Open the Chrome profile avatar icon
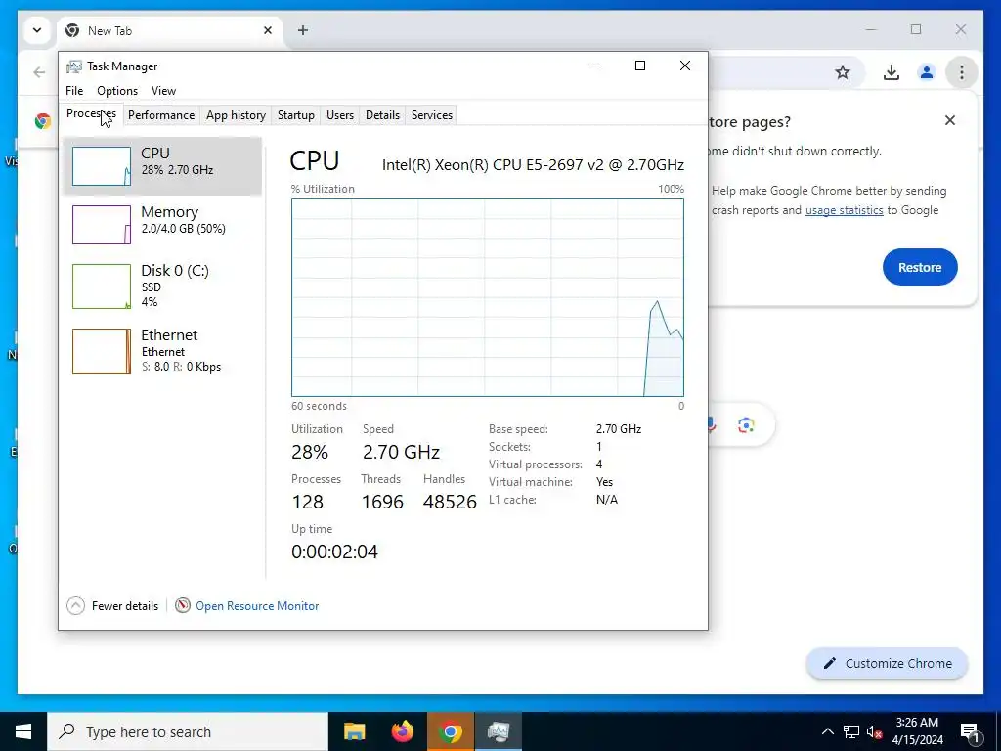Viewport: 1001px width, 751px height. (x=927, y=72)
